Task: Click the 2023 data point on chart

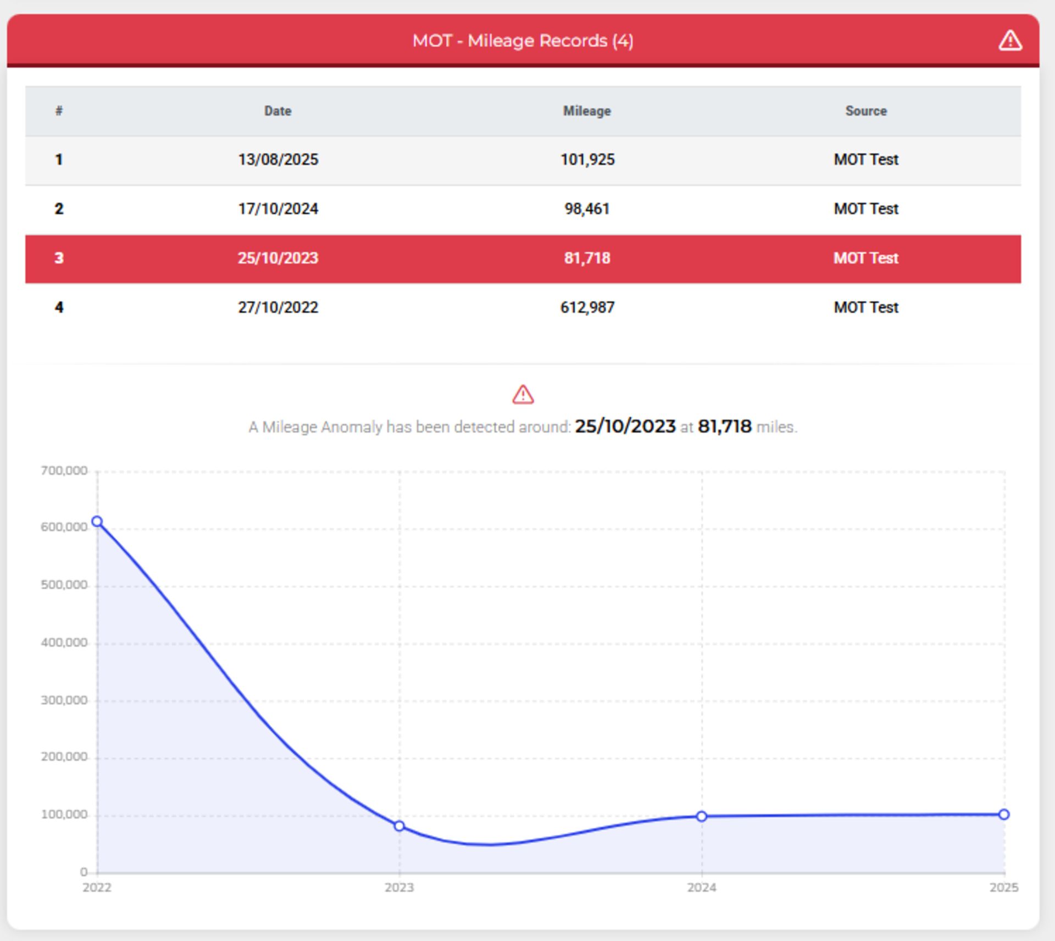Action: click(x=399, y=826)
